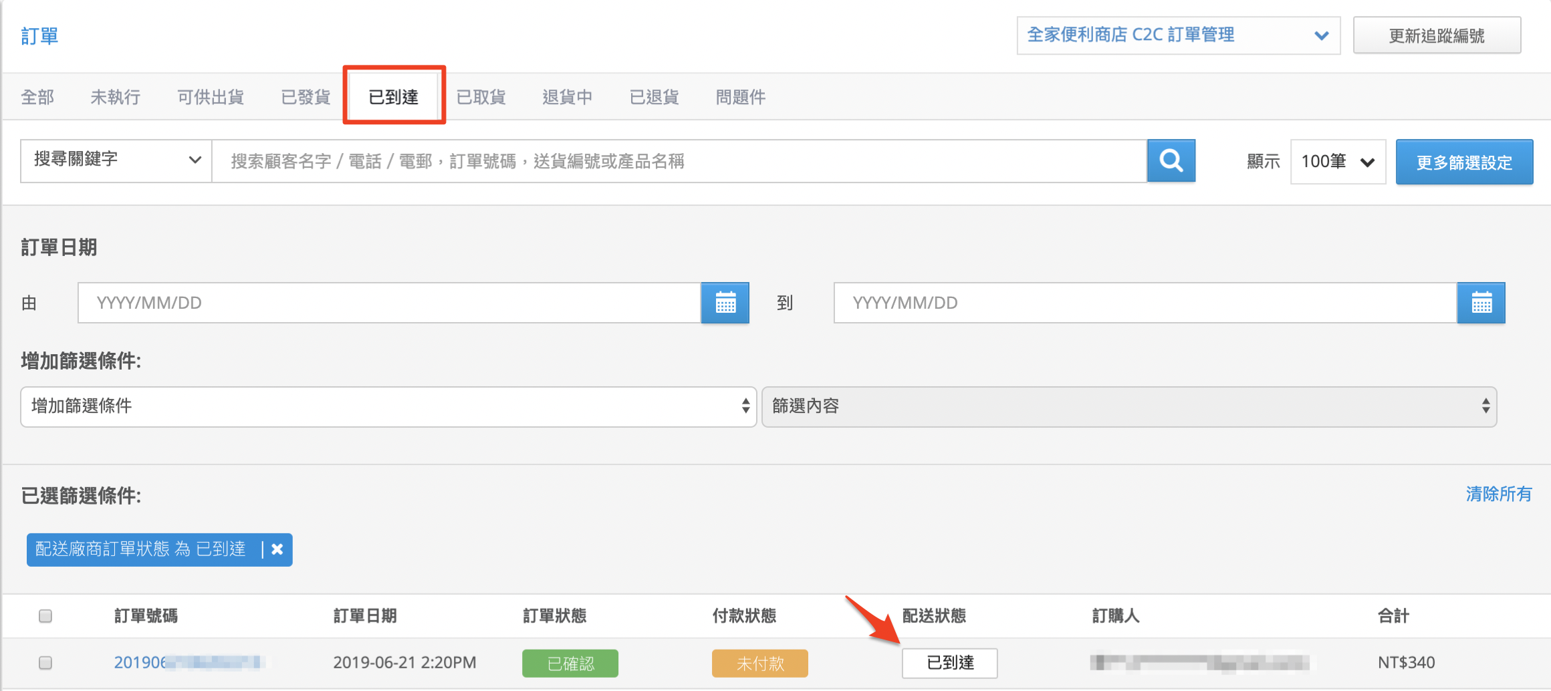Click the 訂單日期 column header
The image size is (1551, 691).
[365, 615]
